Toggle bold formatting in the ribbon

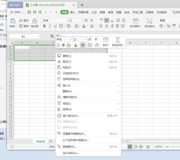tap(44, 26)
